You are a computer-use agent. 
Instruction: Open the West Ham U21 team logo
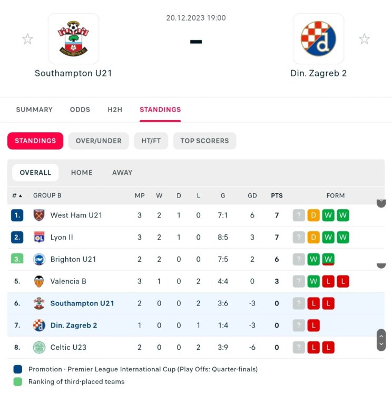tap(39, 215)
